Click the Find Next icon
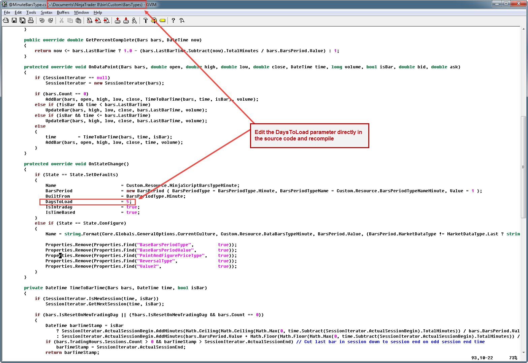The height and width of the screenshot is (363, 528). pyautogui.click(x=98, y=21)
